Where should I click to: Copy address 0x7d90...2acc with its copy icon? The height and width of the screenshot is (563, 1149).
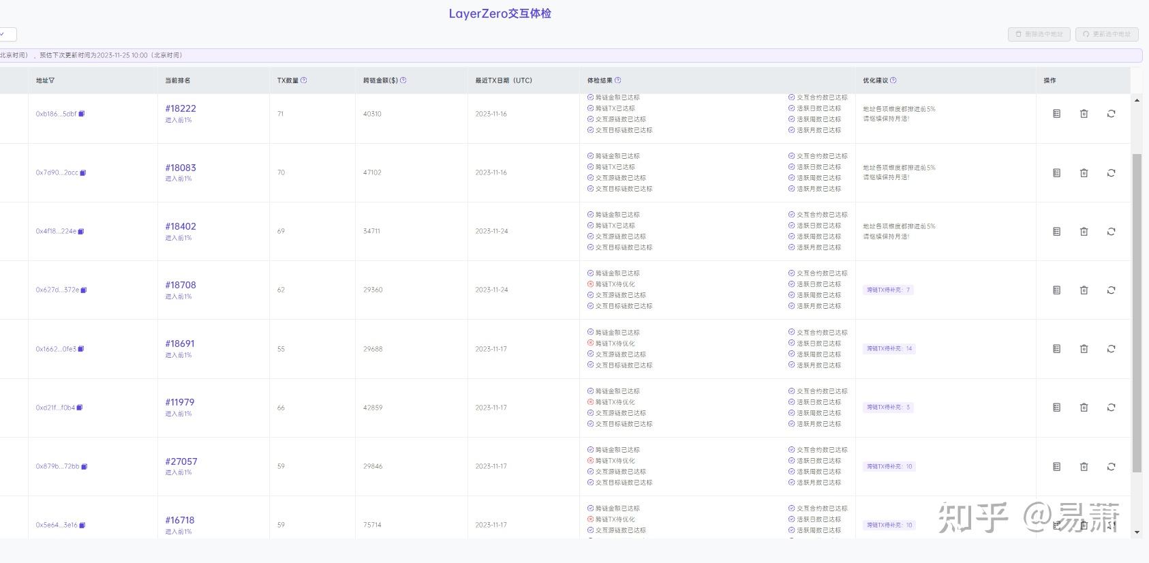83,172
